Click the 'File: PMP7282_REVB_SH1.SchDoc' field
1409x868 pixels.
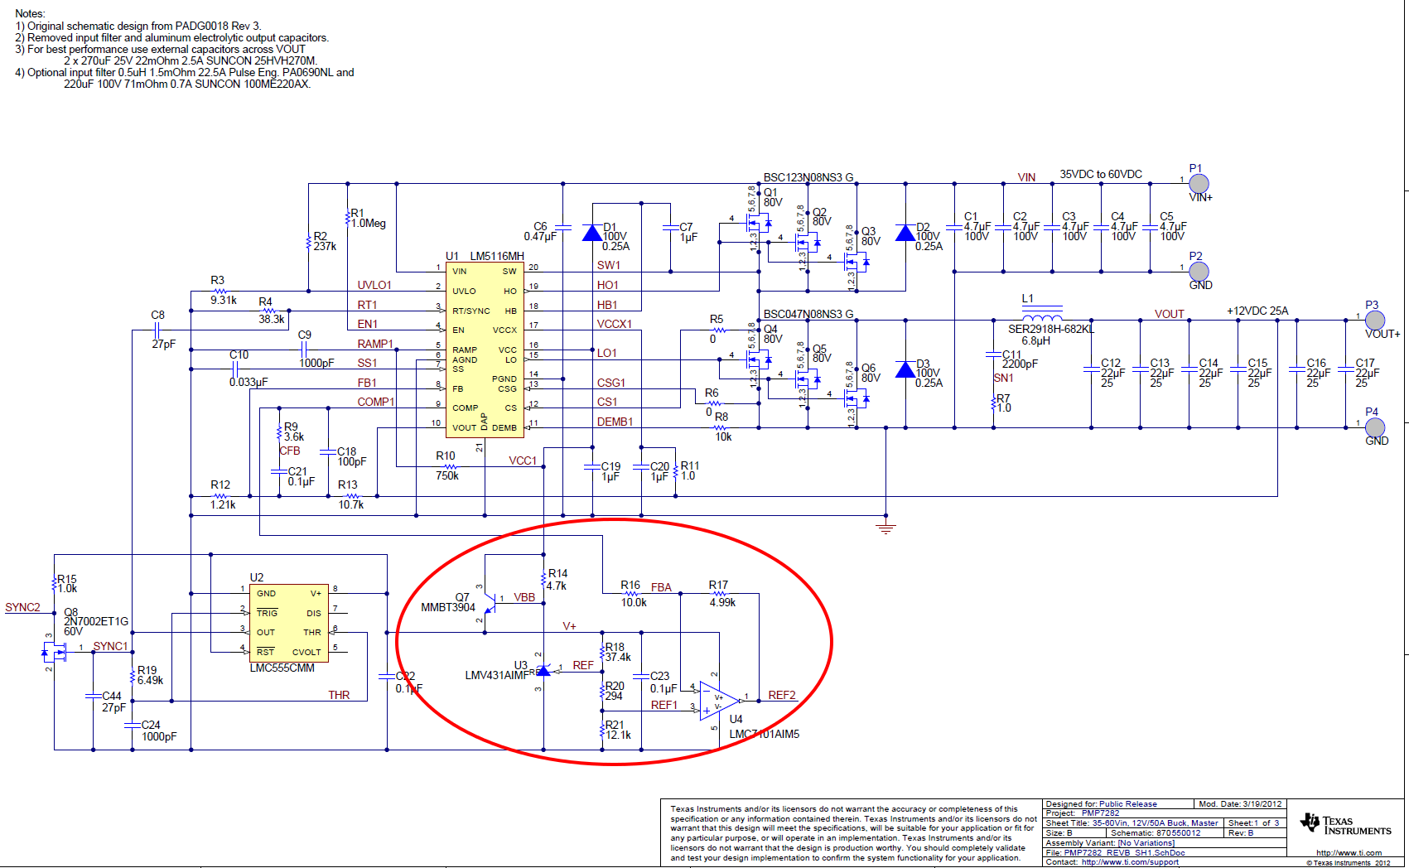1115,852
